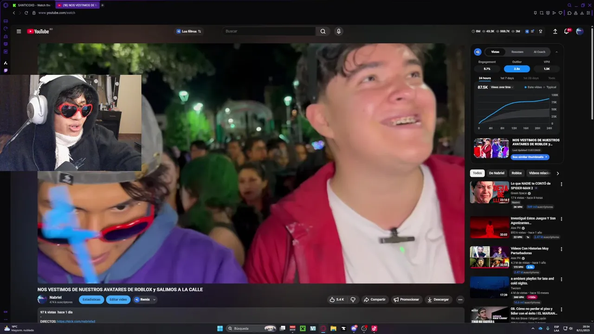Click the Promocionar button
The height and width of the screenshot is (334, 594).
coord(407,300)
